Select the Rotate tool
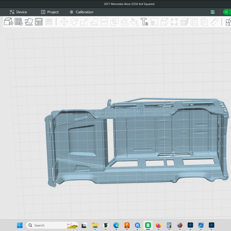The width and height of the screenshot is (231, 231). pos(74,22)
